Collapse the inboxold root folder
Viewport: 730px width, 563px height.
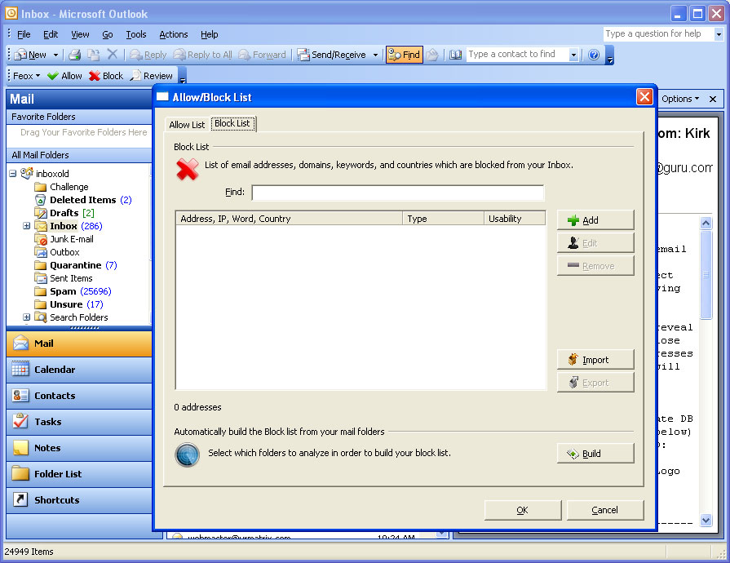pos(13,174)
